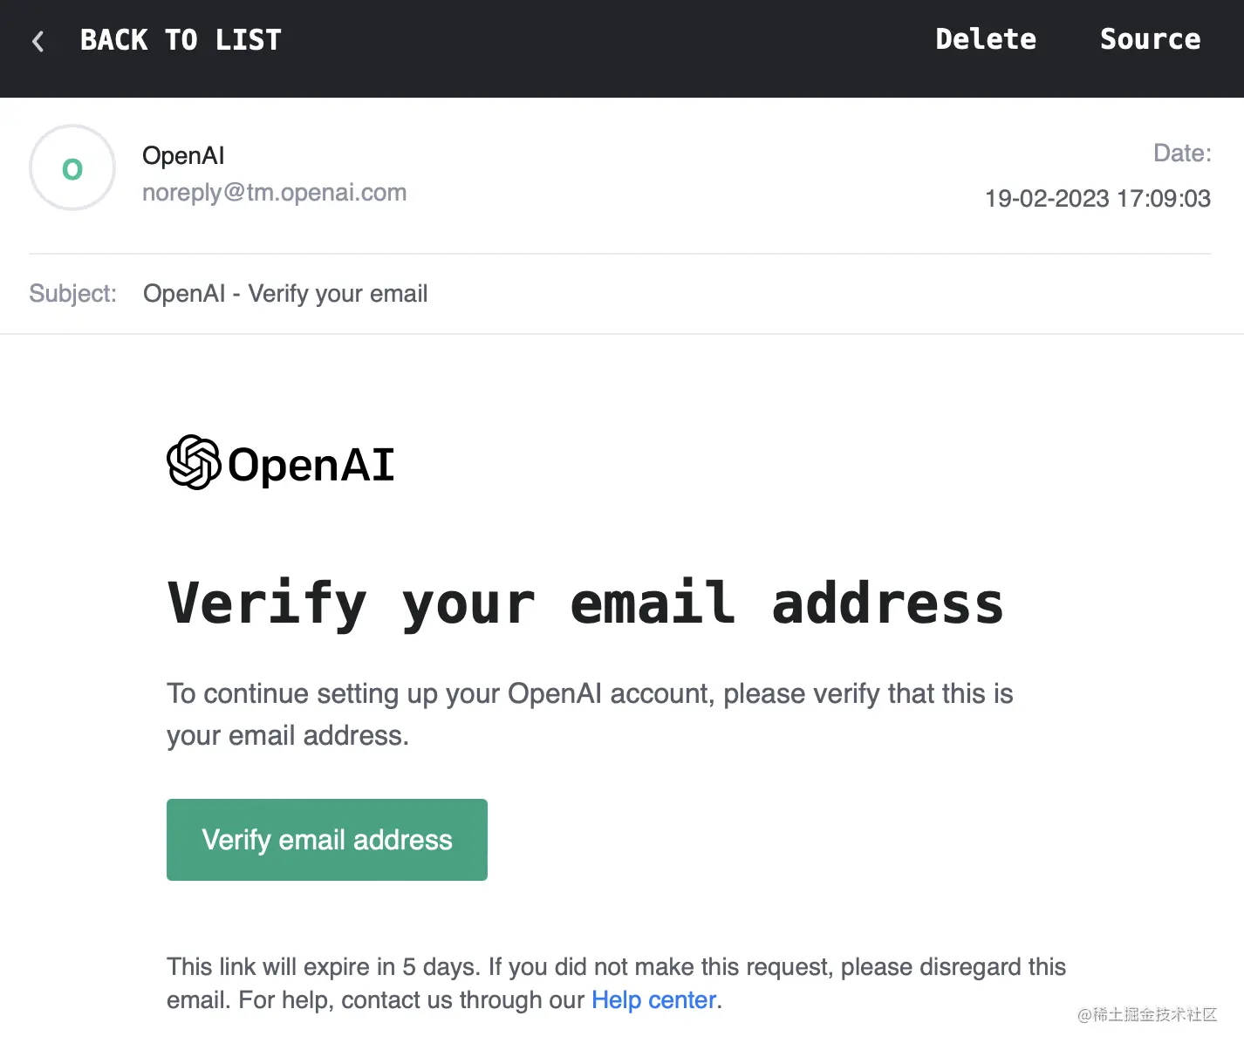This screenshot has width=1244, height=1050.
Task: Click the noreply@tm.openai.com sender address
Action: point(274,193)
